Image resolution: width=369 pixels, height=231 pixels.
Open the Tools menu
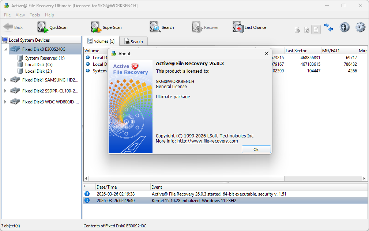tap(35, 15)
